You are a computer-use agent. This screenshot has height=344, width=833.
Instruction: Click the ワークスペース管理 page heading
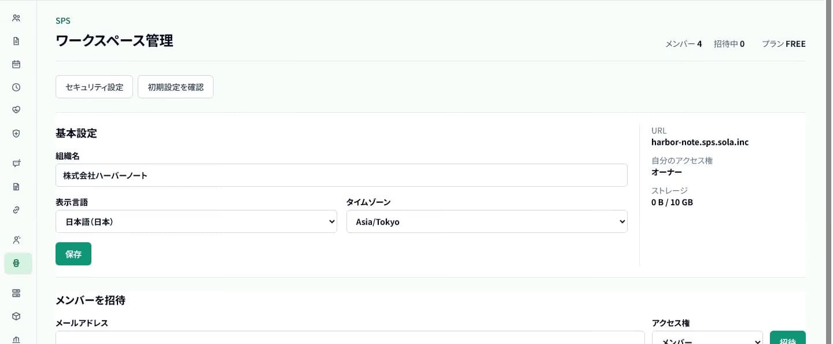tap(115, 41)
